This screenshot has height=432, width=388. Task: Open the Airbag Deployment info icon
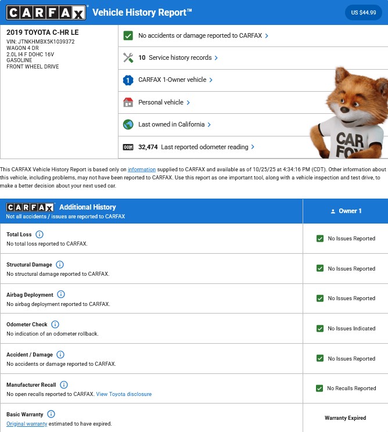(x=61, y=294)
